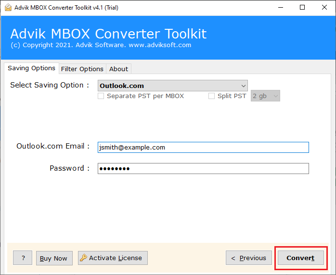Maximize the Advik MBOX Converter window

(x=302, y=8)
